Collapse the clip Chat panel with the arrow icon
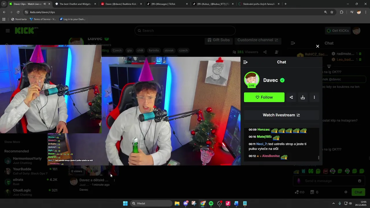 click(x=245, y=62)
